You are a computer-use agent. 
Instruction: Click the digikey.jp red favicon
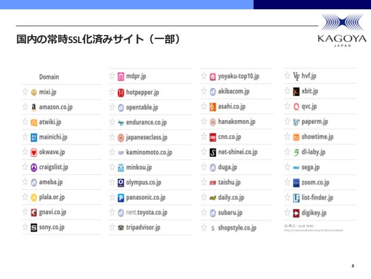click(296, 213)
